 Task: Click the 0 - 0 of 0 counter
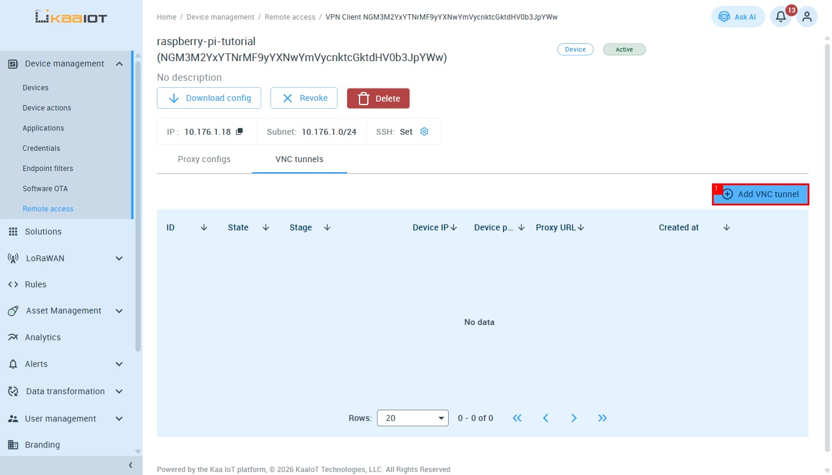point(475,418)
